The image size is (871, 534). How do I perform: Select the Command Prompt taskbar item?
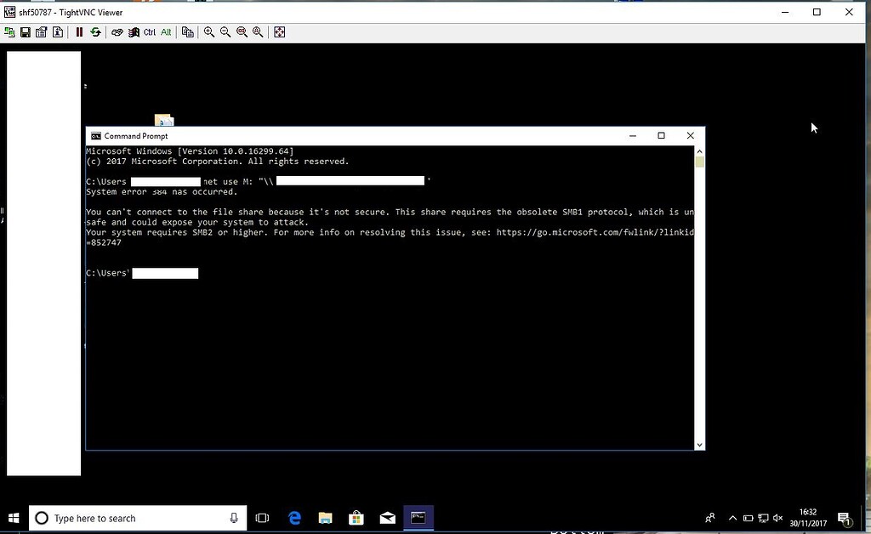(418, 517)
